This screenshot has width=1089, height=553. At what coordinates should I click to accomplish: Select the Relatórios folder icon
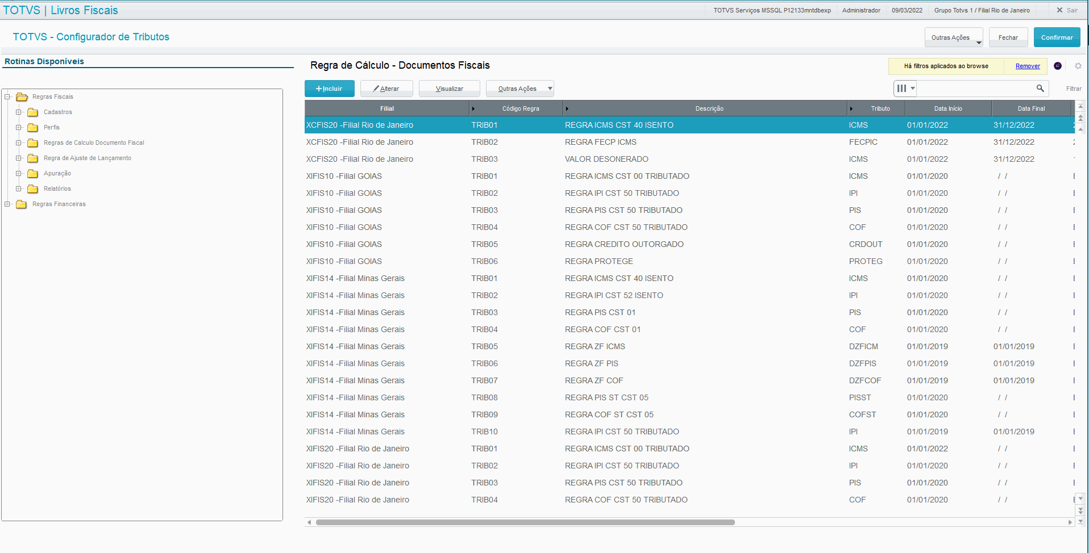33,189
